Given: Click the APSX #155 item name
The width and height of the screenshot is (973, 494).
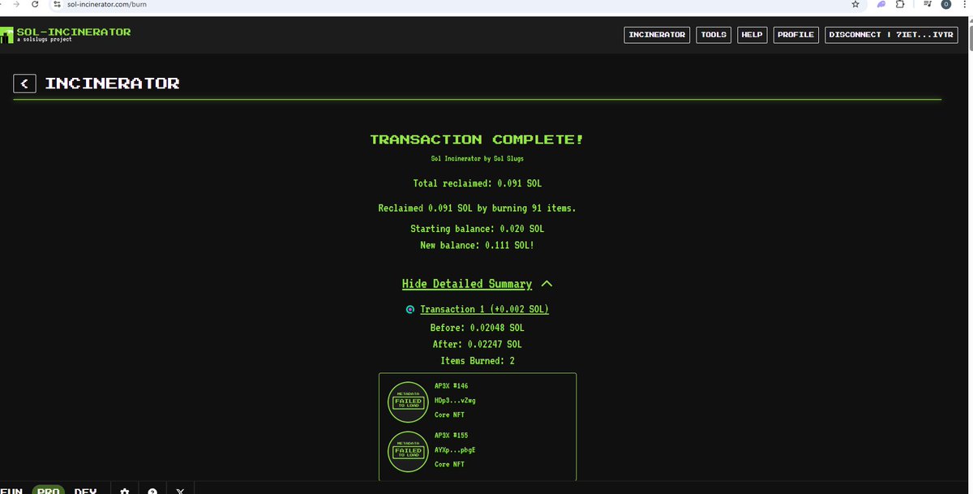Looking at the screenshot, I should [x=451, y=436].
